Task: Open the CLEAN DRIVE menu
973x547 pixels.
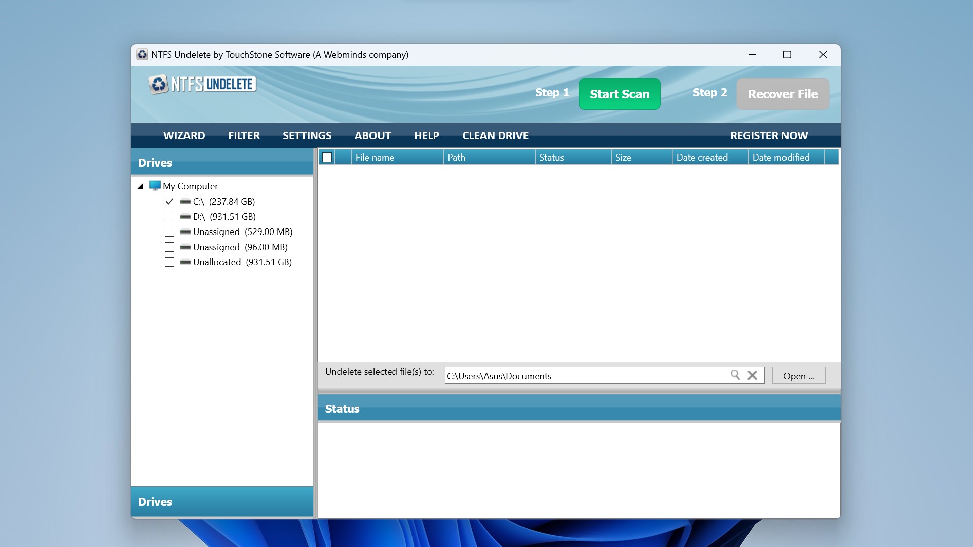Action: click(x=496, y=136)
